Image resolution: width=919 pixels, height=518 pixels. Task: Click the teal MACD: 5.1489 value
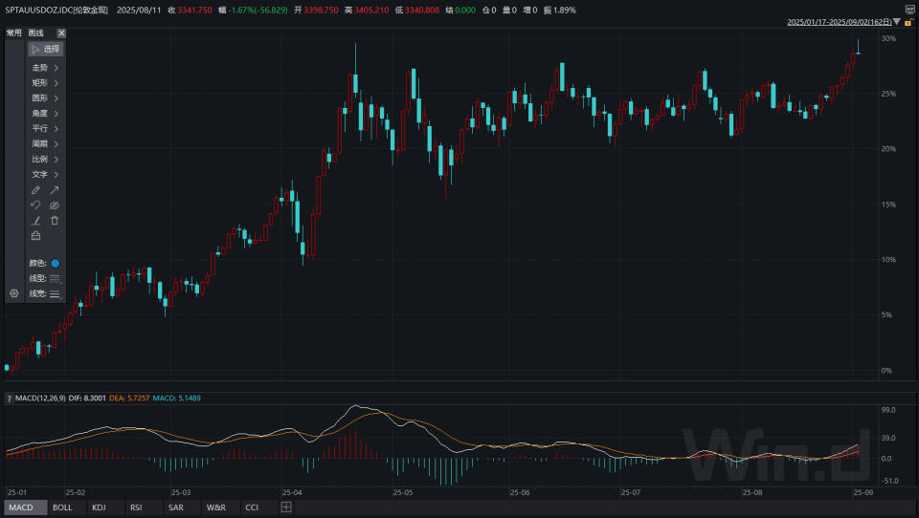pos(176,398)
